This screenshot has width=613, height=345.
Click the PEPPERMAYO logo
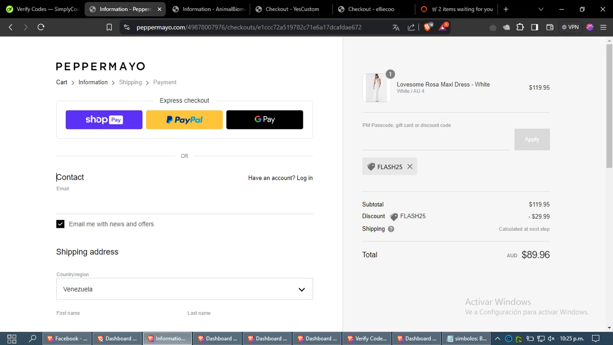[x=101, y=66]
